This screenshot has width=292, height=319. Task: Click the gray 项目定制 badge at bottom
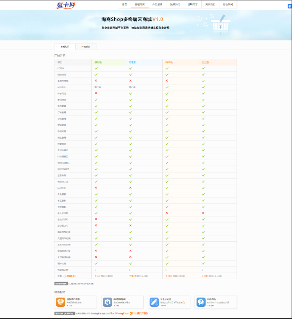[65, 314]
